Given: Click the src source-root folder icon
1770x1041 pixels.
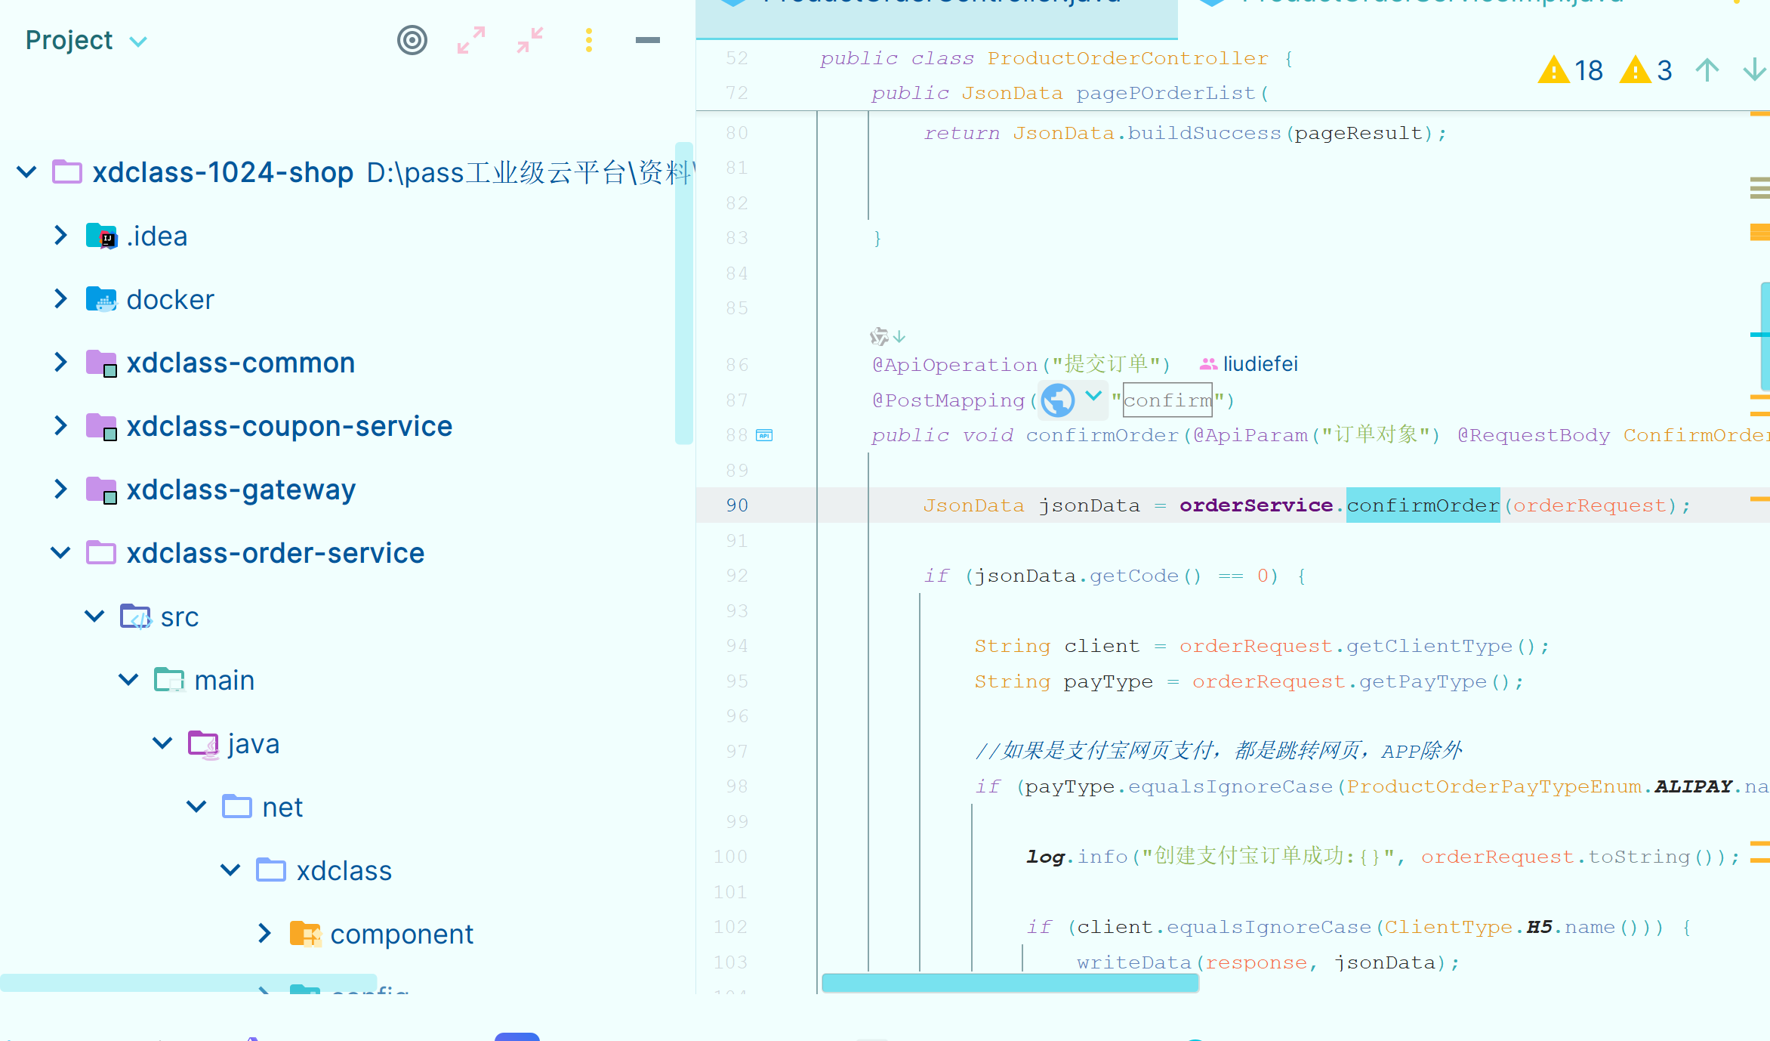Looking at the screenshot, I should (x=136, y=617).
